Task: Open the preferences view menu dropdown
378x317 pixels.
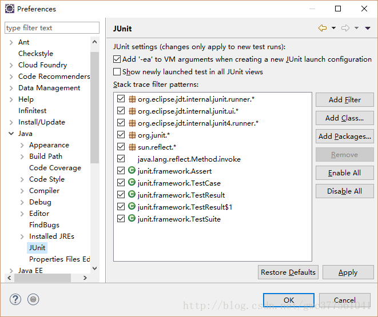Action: coord(367,28)
